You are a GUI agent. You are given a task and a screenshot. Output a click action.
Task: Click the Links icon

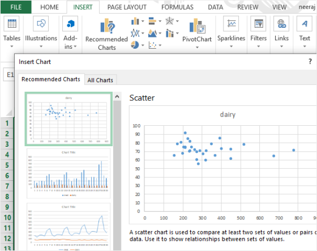coord(281,24)
